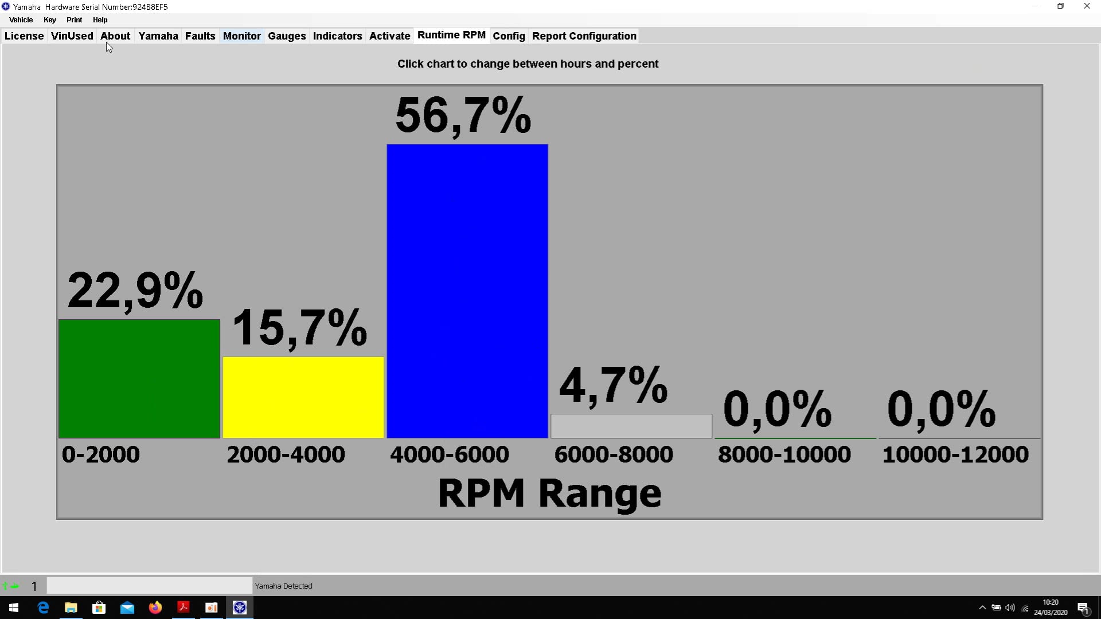The width and height of the screenshot is (1101, 619).
Task: Click the Yamaha Detected status text
Action: [x=283, y=586]
